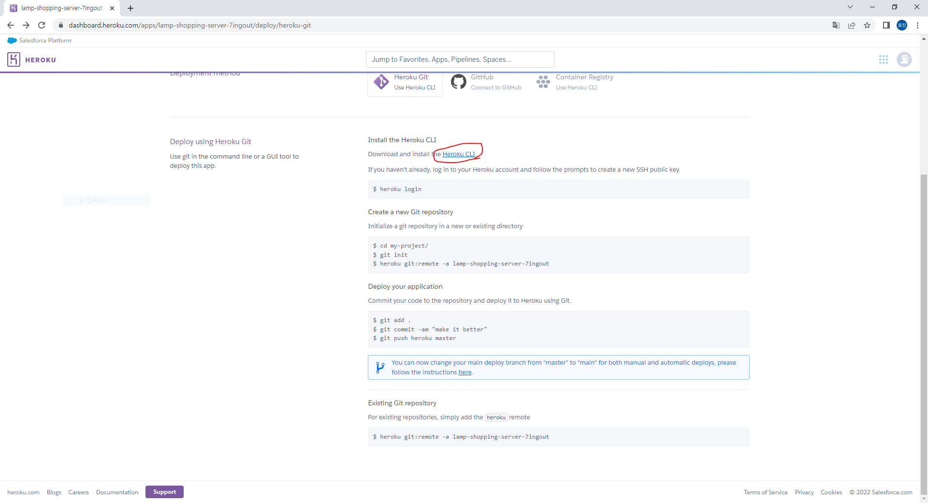The height and width of the screenshot is (503, 928).
Task: Click the 'heroku login' command block
Action: (558, 189)
